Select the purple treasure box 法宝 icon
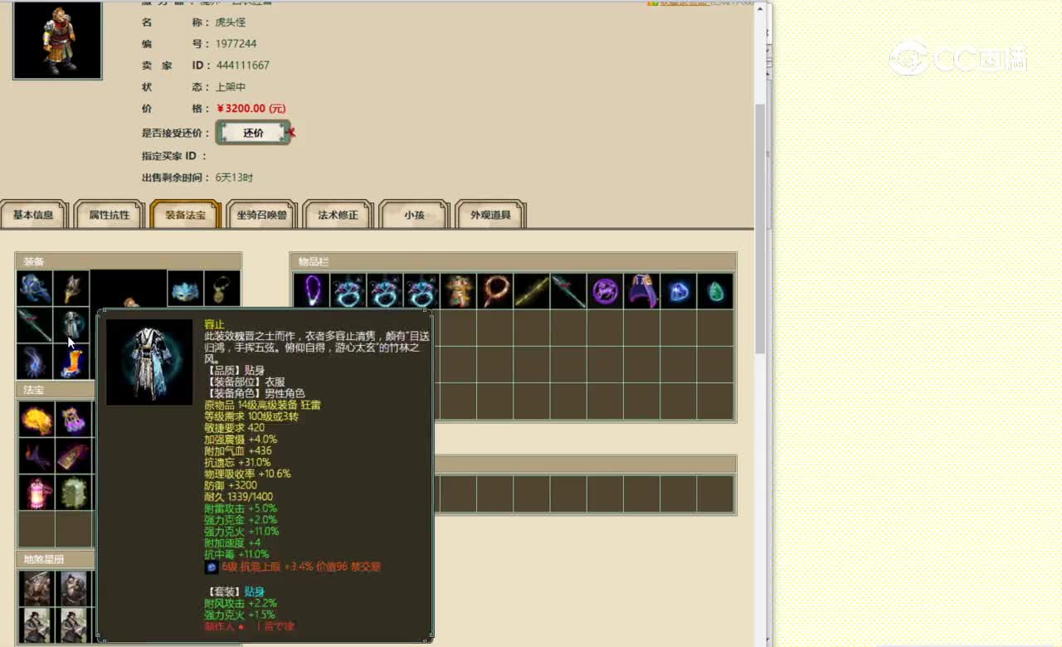Viewport: 1062px width, 647px height. coord(73,419)
